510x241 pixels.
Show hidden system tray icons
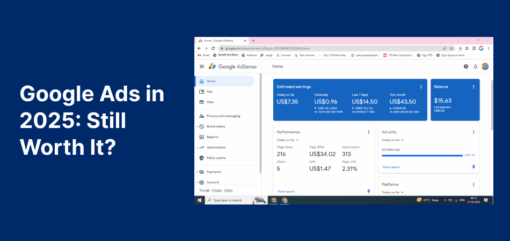pos(445,200)
